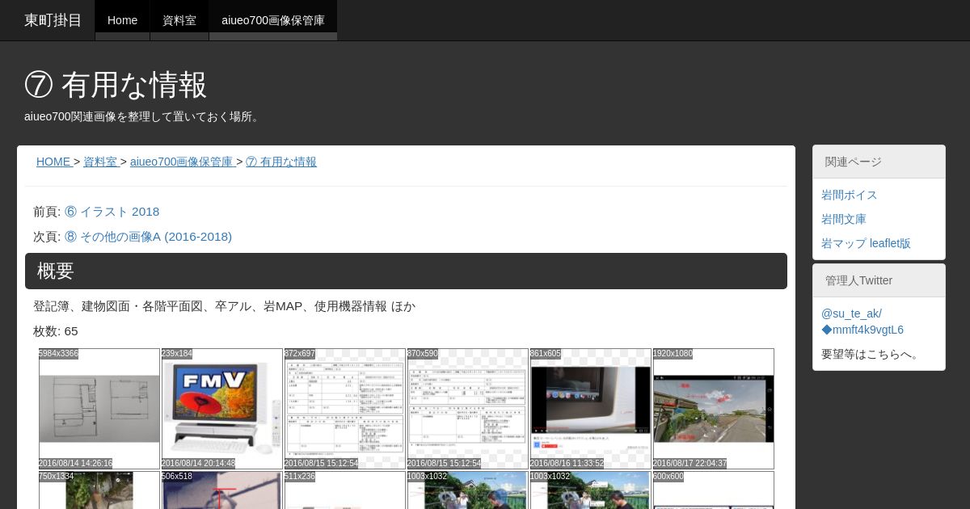This screenshot has width=970, height=509.
Task: Open the 511x236 thumbnail
Action: [x=345, y=490]
